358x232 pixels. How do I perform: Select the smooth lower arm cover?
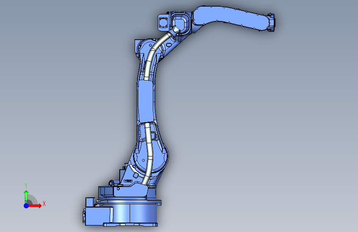(146, 101)
